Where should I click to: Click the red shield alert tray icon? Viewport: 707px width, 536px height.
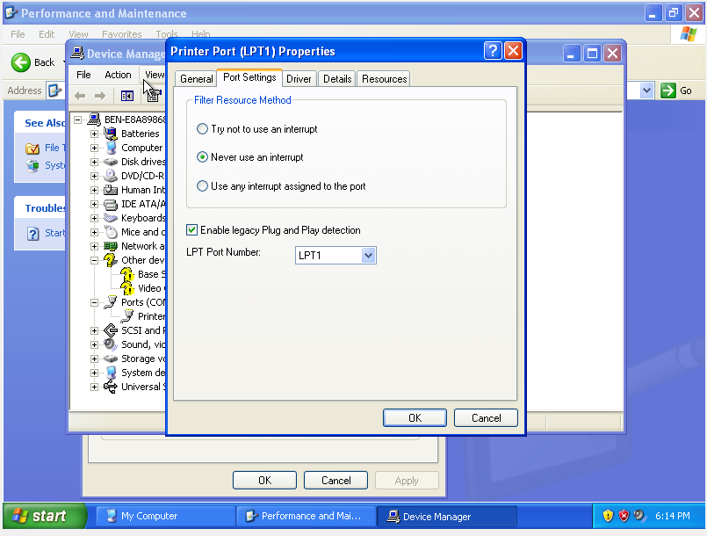point(624,515)
